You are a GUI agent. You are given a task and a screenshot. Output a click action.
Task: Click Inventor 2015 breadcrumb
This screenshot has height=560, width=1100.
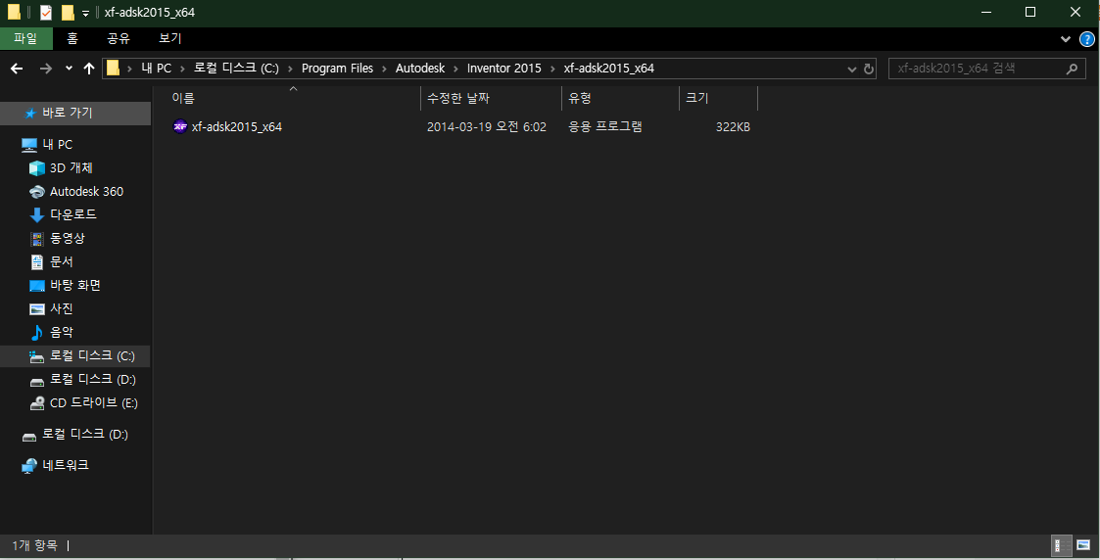503,68
